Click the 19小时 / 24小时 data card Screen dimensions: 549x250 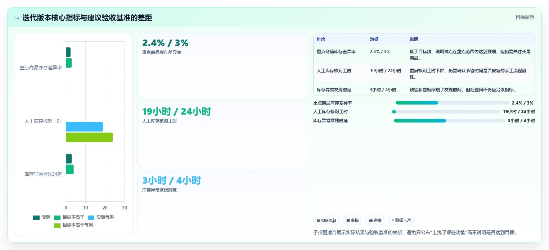(x=222, y=134)
